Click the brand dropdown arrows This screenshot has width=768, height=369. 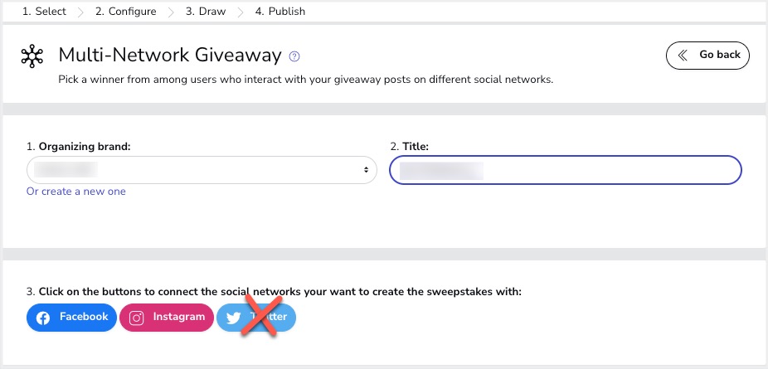pyautogui.click(x=366, y=170)
